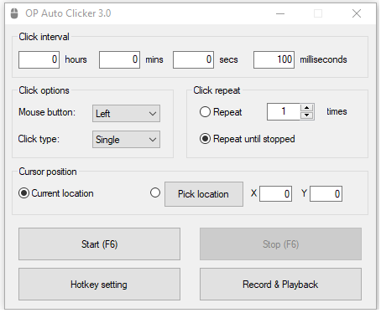Click the Pick location button
This screenshot has width=381, height=313.
204,194
